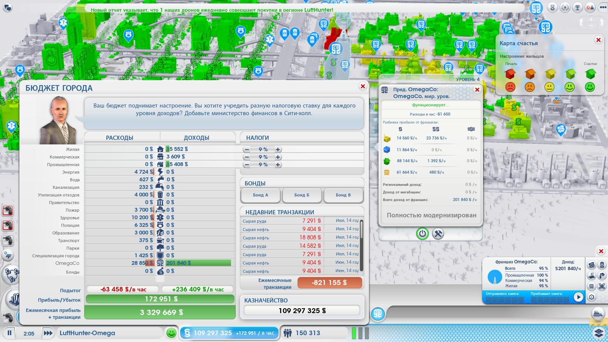
Task: Open the air pollution smokestack map icon
Action: 602,275
